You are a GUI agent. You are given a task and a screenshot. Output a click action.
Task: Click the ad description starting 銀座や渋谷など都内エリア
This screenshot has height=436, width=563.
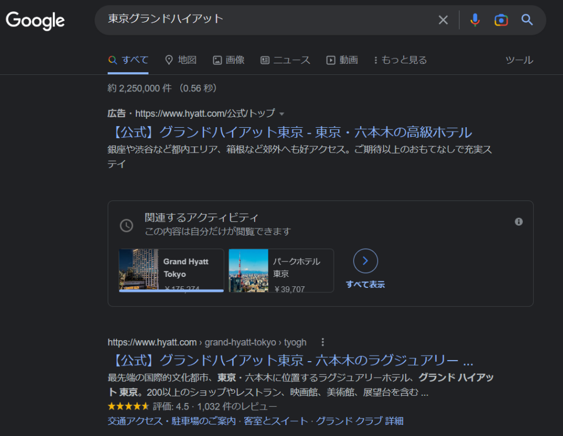(x=300, y=157)
